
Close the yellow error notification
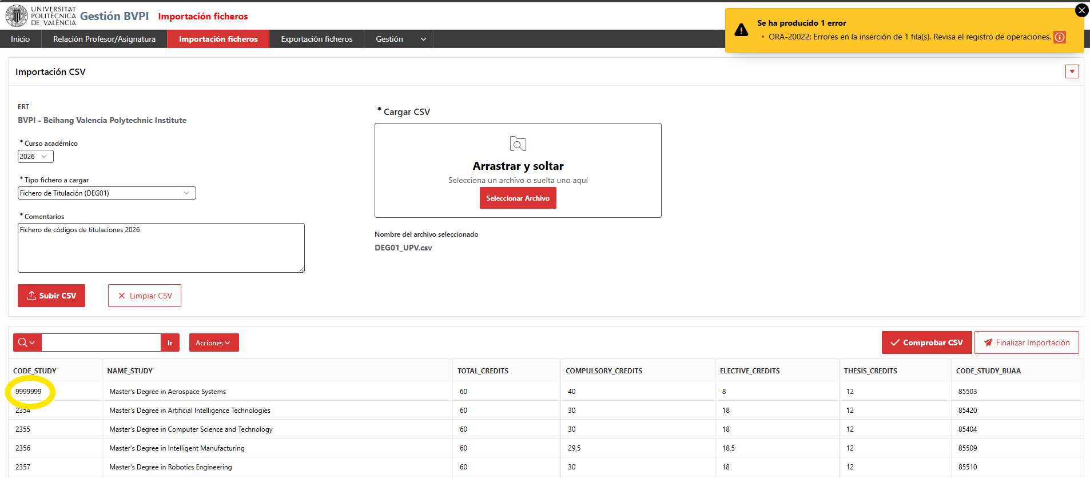click(1081, 10)
